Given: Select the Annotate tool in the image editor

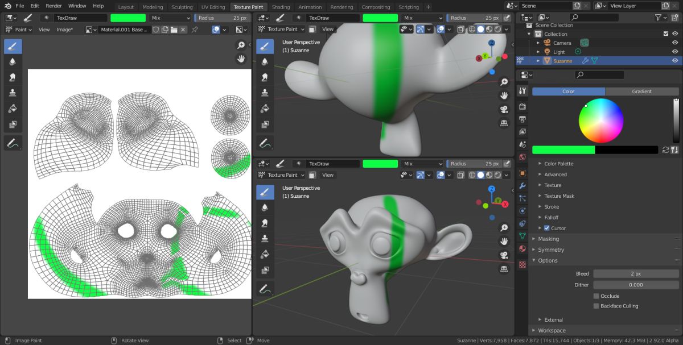Looking at the screenshot, I should pyautogui.click(x=13, y=143).
